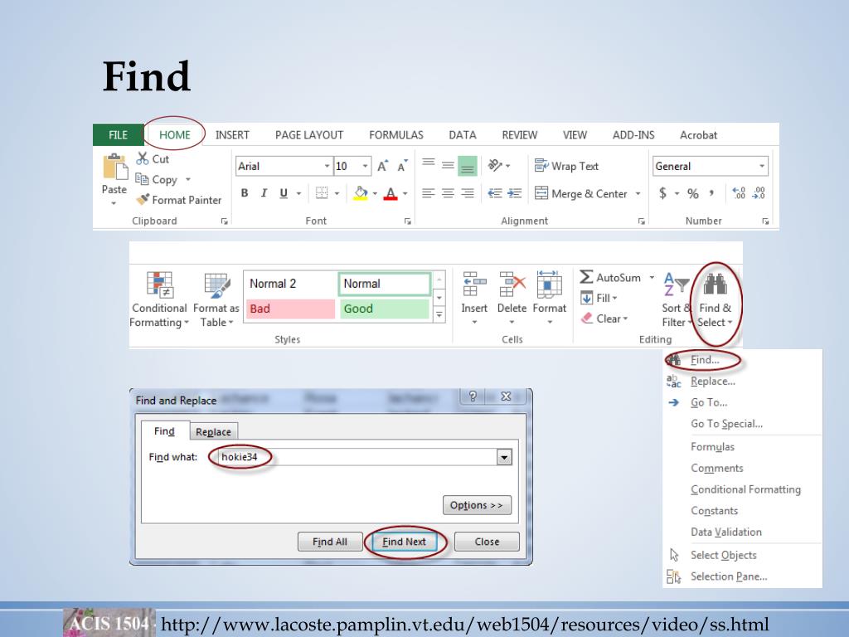
Task: Toggle Underline formatting
Action: coord(284,192)
